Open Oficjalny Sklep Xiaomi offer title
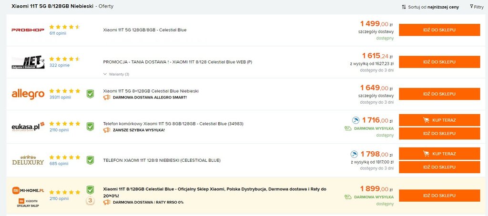 click(x=214, y=192)
